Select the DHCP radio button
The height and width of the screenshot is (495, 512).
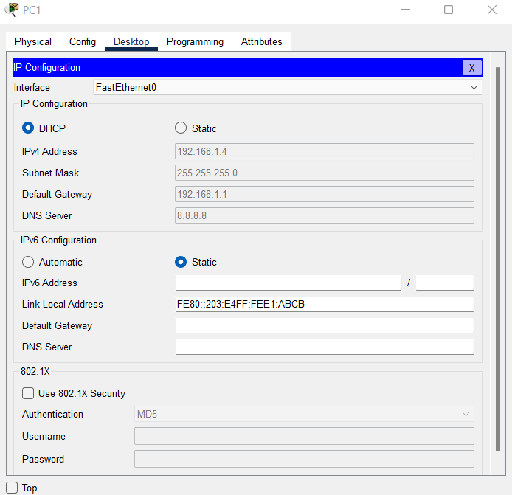tap(28, 128)
